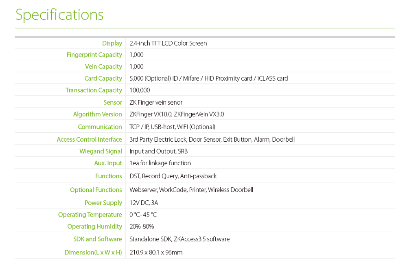Click the Operating Temperature label

(x=90, y=215)
